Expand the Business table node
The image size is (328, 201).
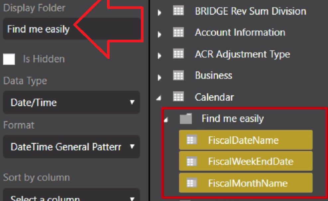(160, 77)
